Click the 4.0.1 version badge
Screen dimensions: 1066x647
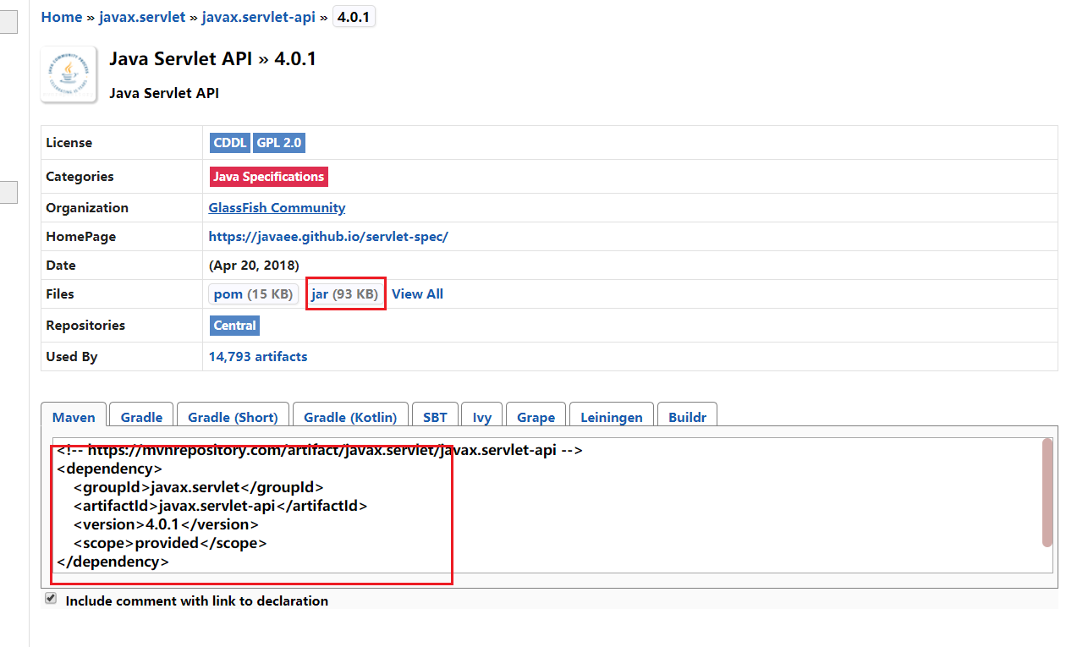(x=354, y=17)
